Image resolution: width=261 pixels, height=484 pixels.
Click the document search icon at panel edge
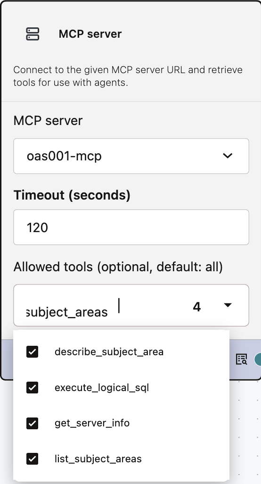pos(242,359)
